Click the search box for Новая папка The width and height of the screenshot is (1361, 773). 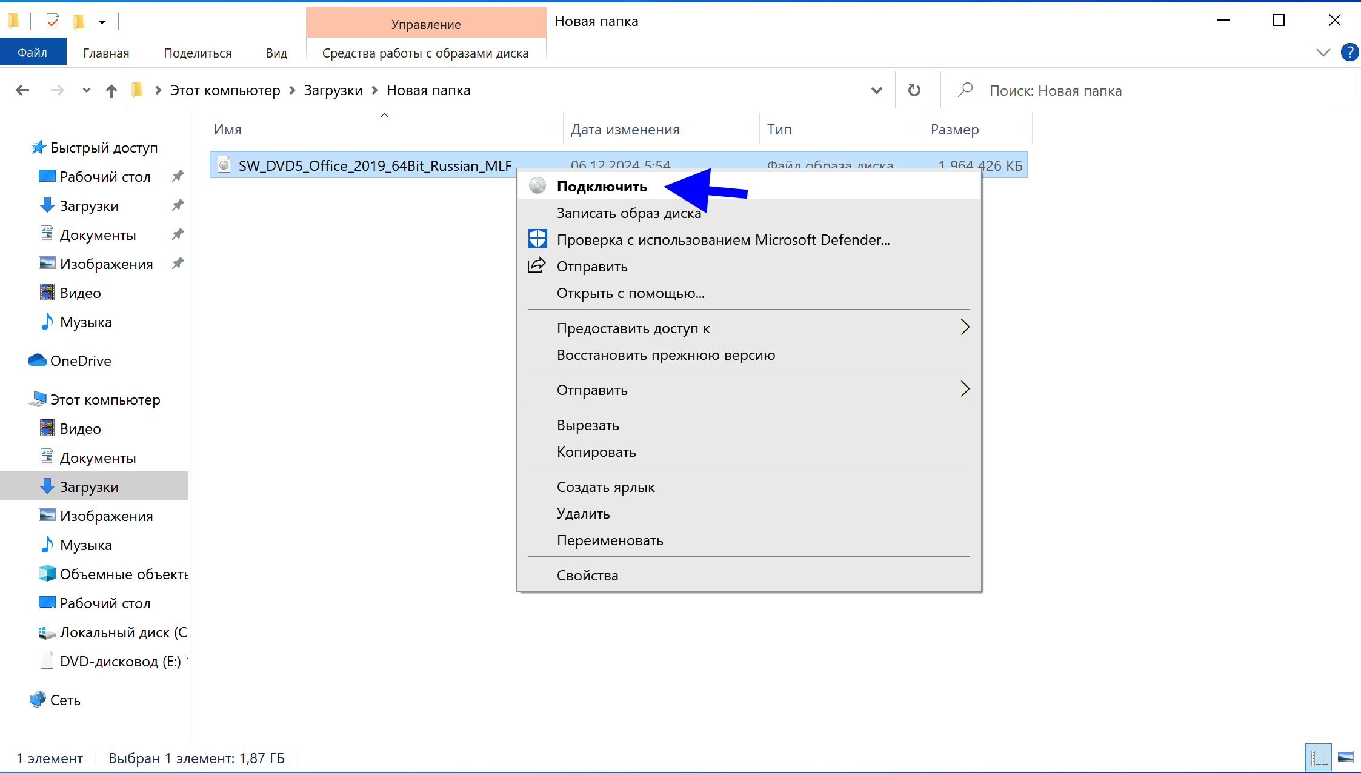coord(1148,90)
